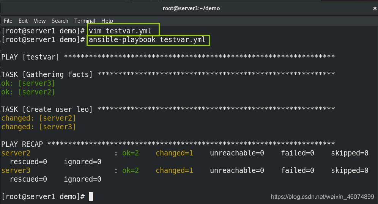The width and height of the screenshot is (378, 204).
Task: Open the Edit menu
Action: tap(23, 21)
